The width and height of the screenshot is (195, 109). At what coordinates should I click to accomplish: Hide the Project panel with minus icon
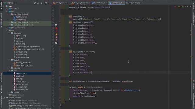click(x=50, y=3)
